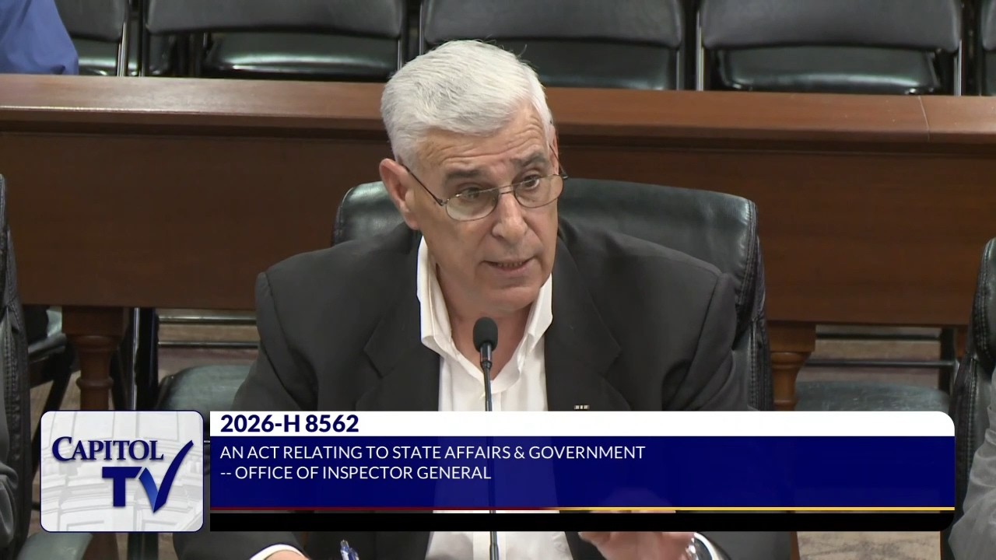Click the text "AN ACT RELATING TO STATE AFFAIRS & GOVERNMENT"
Image resolution: width=996 pixels, height=560 pixels.
(x=432, y=452)
